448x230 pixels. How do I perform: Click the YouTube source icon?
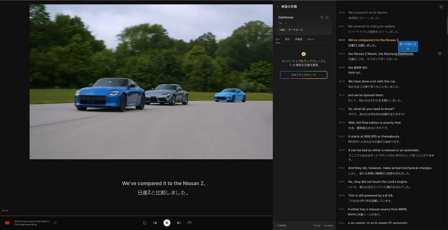coord(7,223)
